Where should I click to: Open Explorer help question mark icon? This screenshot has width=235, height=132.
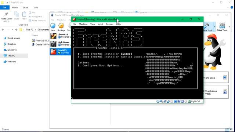click(232, 7)
